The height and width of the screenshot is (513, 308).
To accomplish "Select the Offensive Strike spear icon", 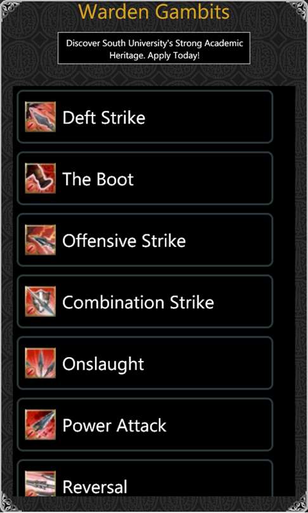I will tap(41, 240).
